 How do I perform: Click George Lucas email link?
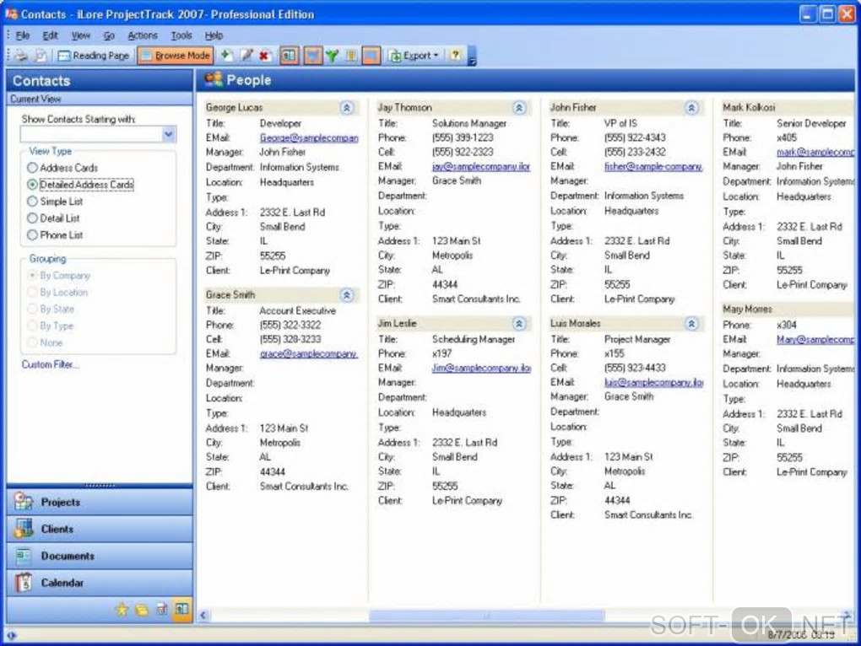[309, 137]
